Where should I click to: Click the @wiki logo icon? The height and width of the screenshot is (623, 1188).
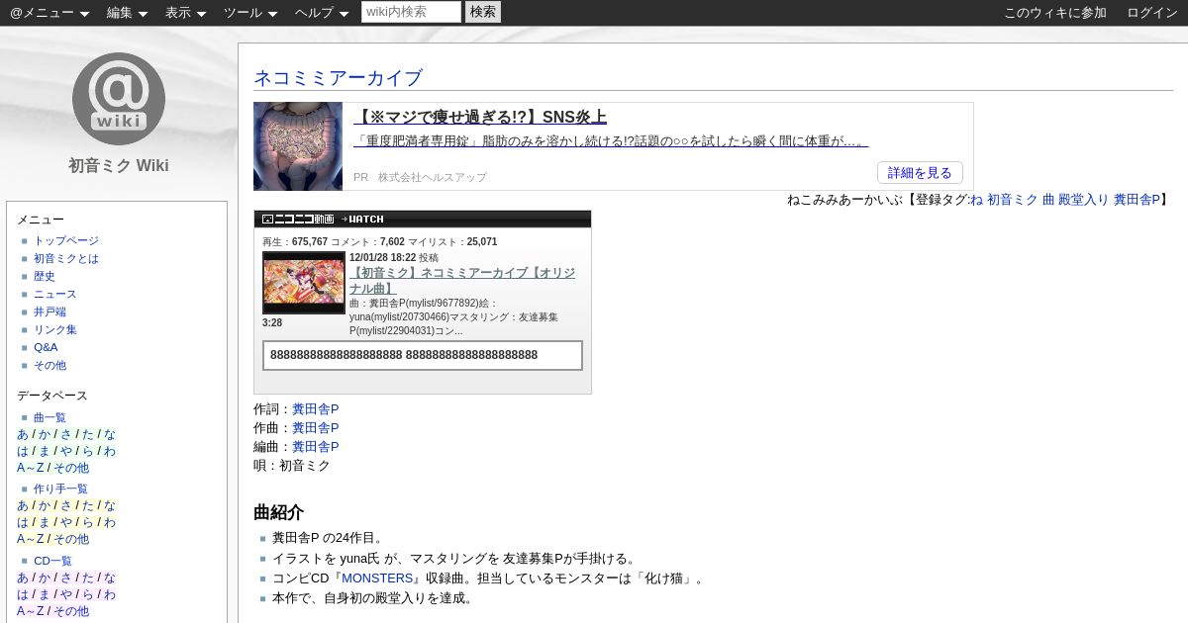(119, 99)
